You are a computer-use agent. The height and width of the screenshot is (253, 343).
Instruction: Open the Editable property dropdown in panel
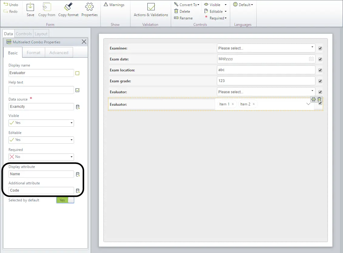tap(41, 140)
